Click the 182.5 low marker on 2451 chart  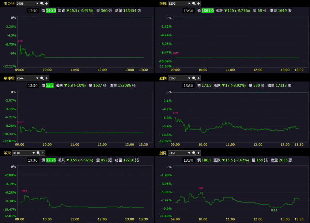click(274, 210)
